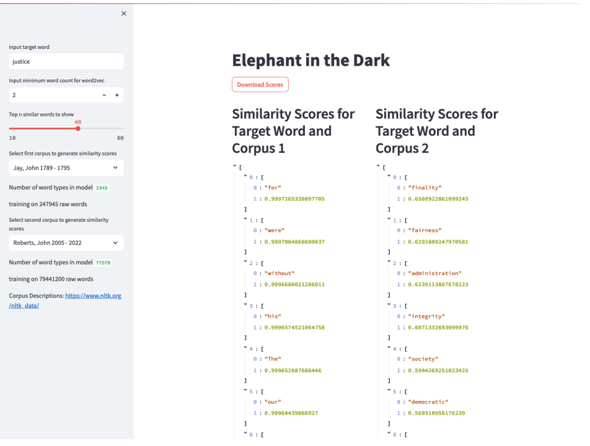Viewport: 590px width, 446px height.
Task: Collapse item 5 in Corpus 2 containing "democratic"
Action: [389, 392]
